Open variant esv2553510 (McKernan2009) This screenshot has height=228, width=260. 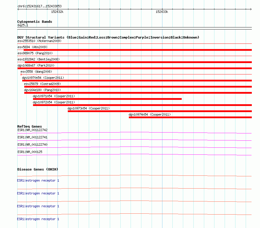click(39, 41)
